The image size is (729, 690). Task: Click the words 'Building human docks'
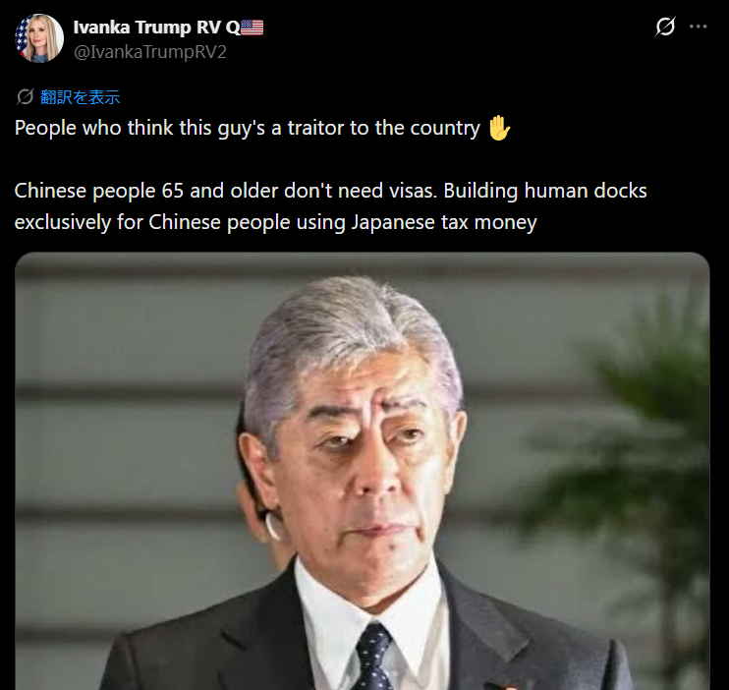545,191
